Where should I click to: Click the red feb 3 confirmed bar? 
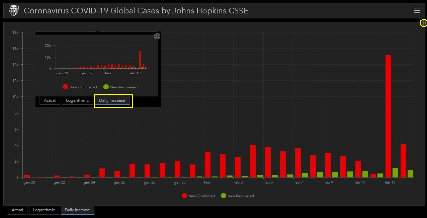point(238,167)
